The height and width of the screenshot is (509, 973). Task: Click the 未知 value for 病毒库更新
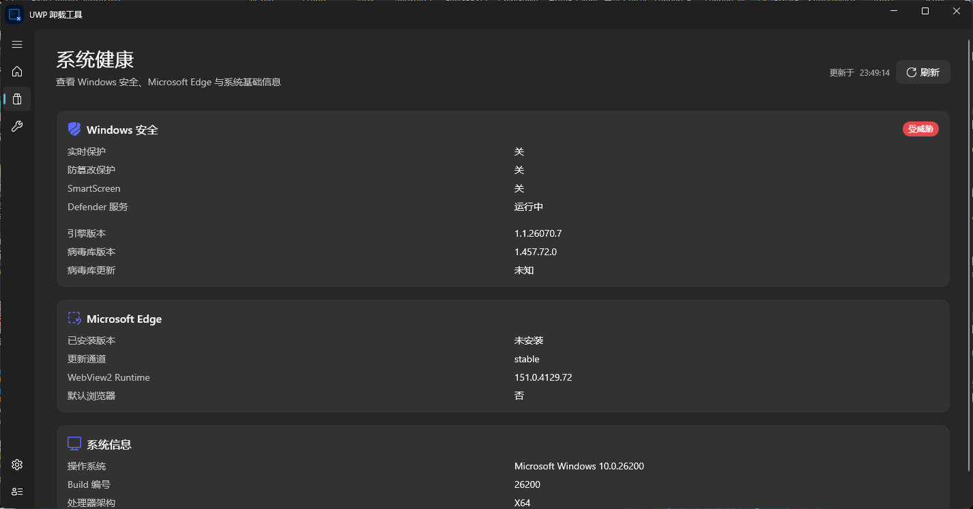(x=524, y=270)
